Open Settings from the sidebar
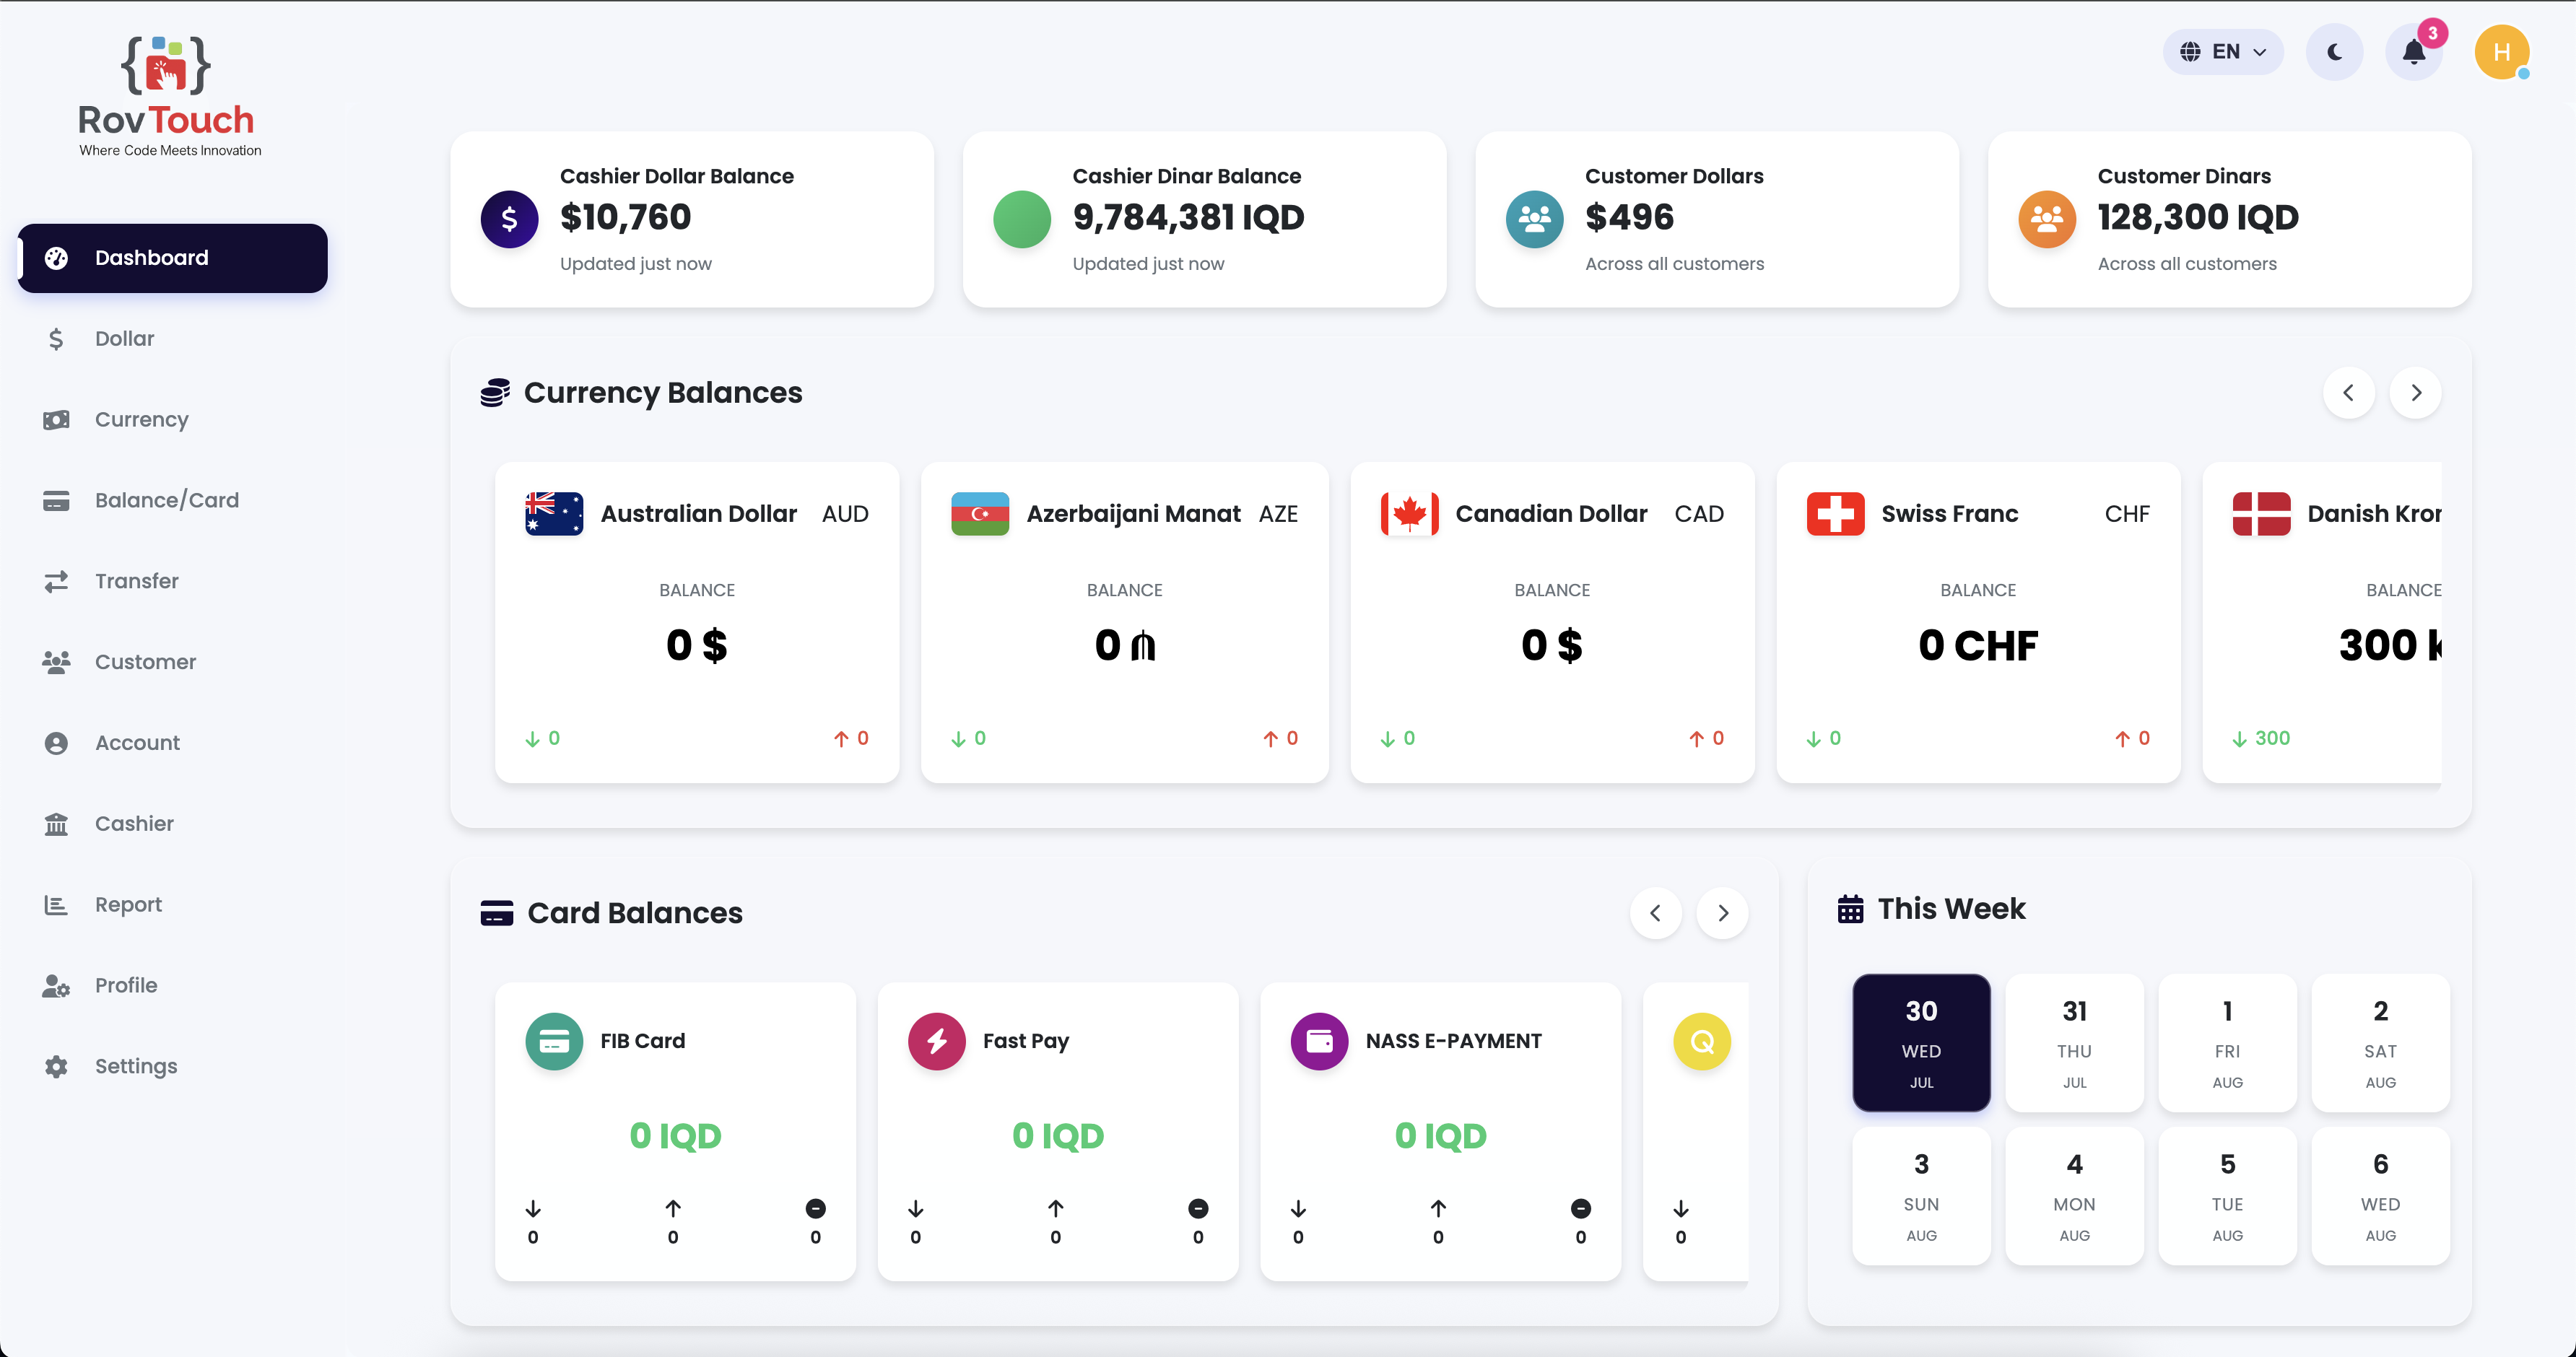Viewport: 2576px width, 1357px height. click(x=173, y=1066)
